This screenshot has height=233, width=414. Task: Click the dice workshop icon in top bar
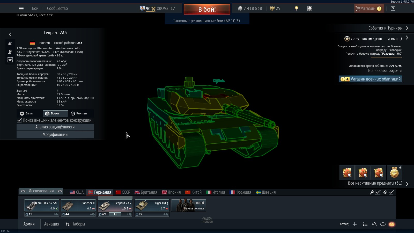pos(310,9)
